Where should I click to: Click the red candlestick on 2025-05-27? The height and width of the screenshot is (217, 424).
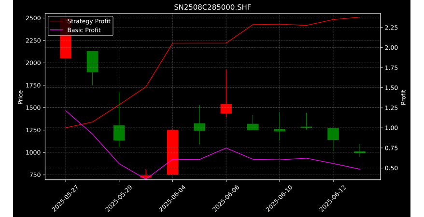(66, 38)
